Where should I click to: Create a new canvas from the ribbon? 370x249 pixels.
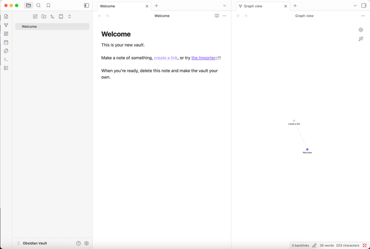[6, 34]
